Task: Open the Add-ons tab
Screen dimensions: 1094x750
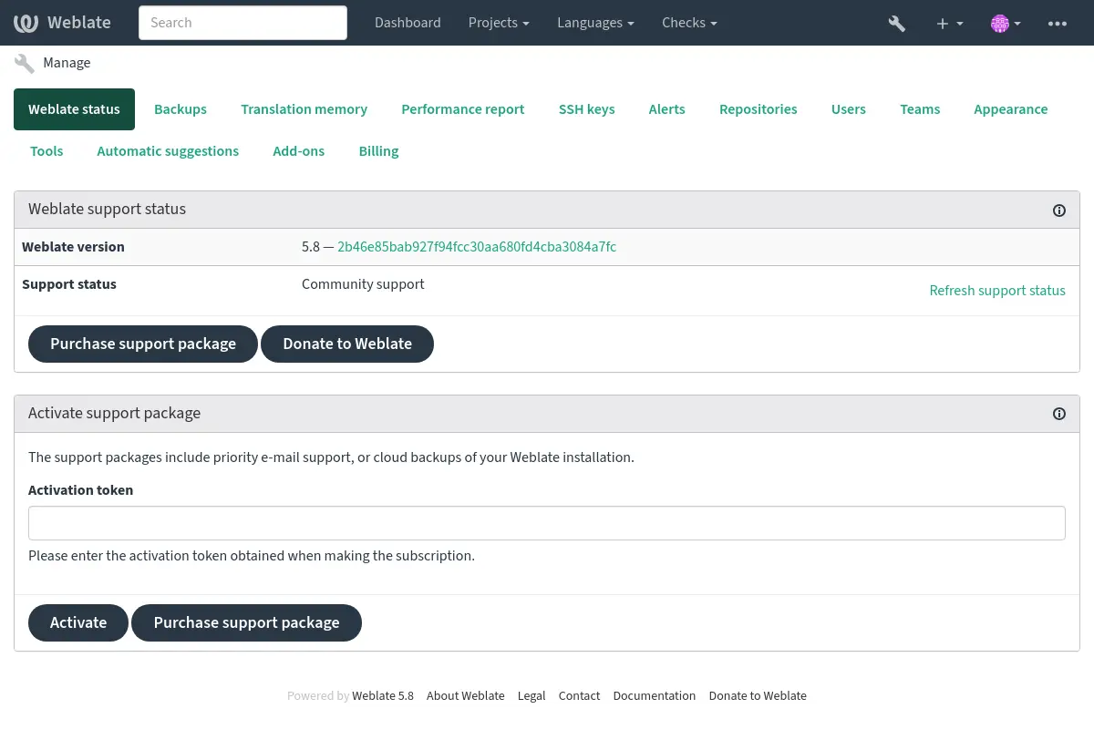Action: [298, 151]
